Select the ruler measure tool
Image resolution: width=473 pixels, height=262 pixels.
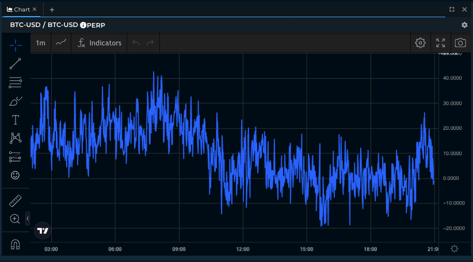coord(16,201)
